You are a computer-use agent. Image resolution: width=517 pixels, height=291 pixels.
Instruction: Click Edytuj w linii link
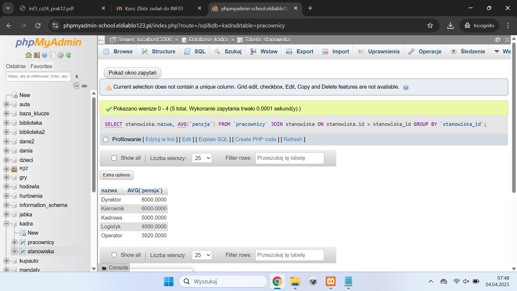coord(160,140)
